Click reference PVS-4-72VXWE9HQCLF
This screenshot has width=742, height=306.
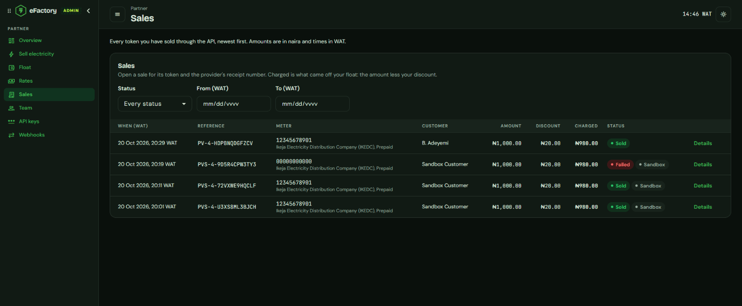227,186
